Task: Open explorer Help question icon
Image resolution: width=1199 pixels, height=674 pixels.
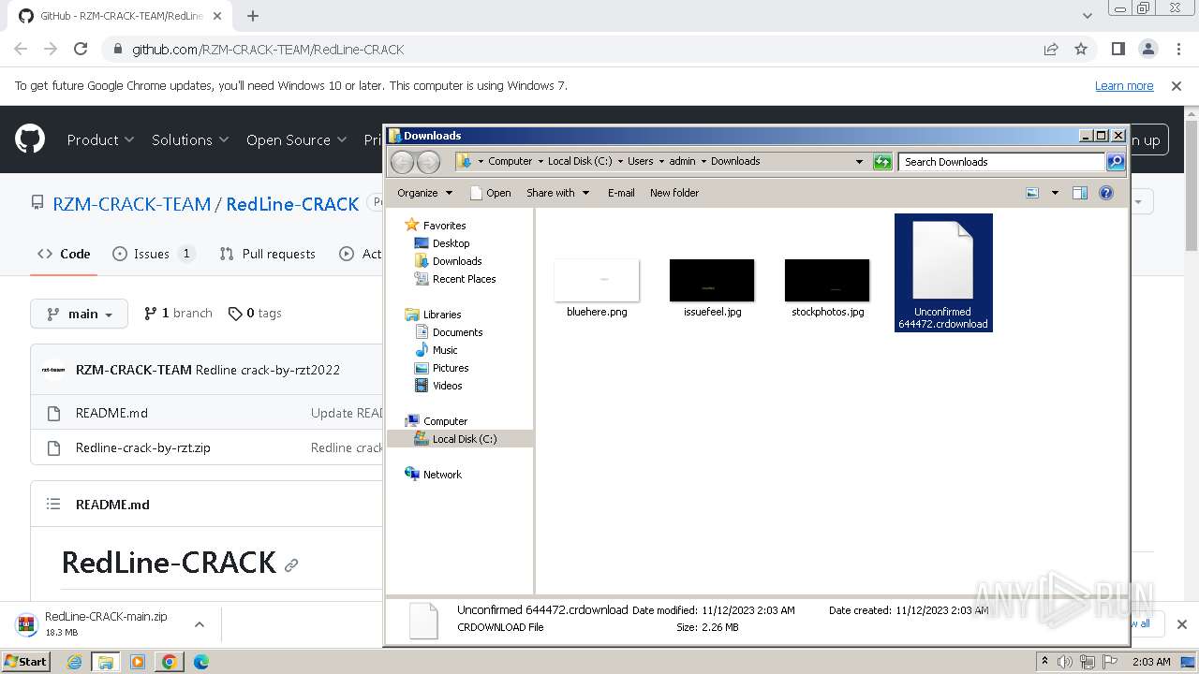Action: pyautogui.click(x=1106, y=193)
